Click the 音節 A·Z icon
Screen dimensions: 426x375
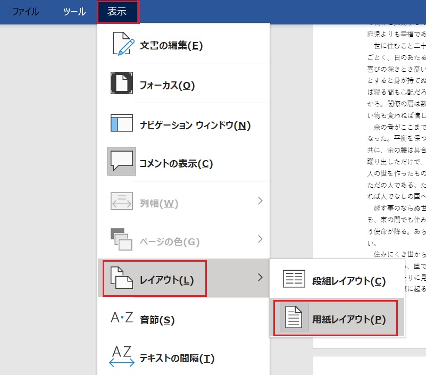click(121, 318)
